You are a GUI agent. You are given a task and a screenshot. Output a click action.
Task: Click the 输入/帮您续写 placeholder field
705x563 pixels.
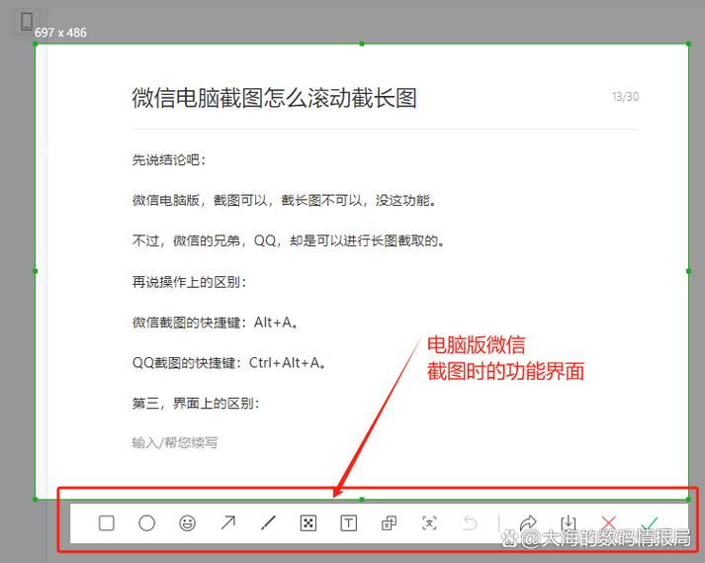(174, 443)
